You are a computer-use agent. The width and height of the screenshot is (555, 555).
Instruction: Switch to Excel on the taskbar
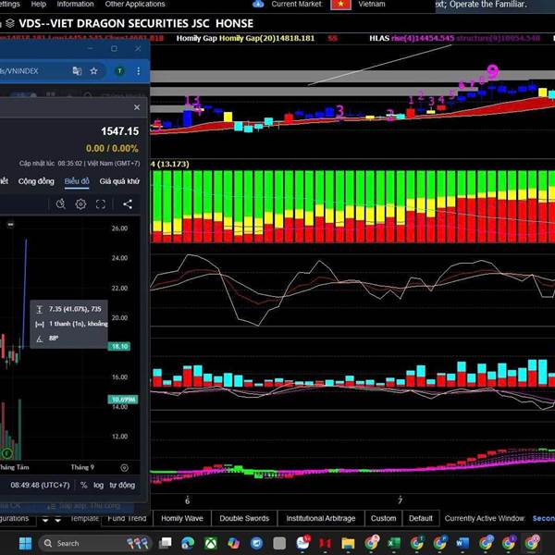tap(394, 543)
